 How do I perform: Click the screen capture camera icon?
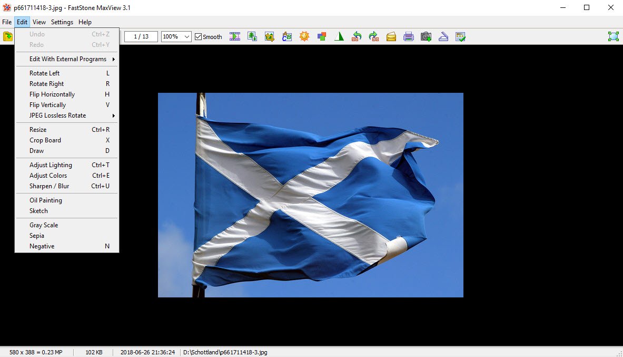426,36
